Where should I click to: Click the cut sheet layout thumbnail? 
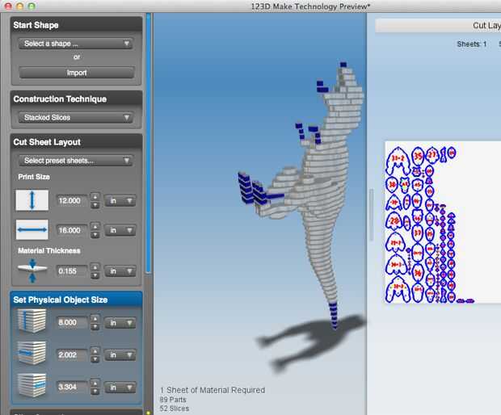tap(443, 223)
